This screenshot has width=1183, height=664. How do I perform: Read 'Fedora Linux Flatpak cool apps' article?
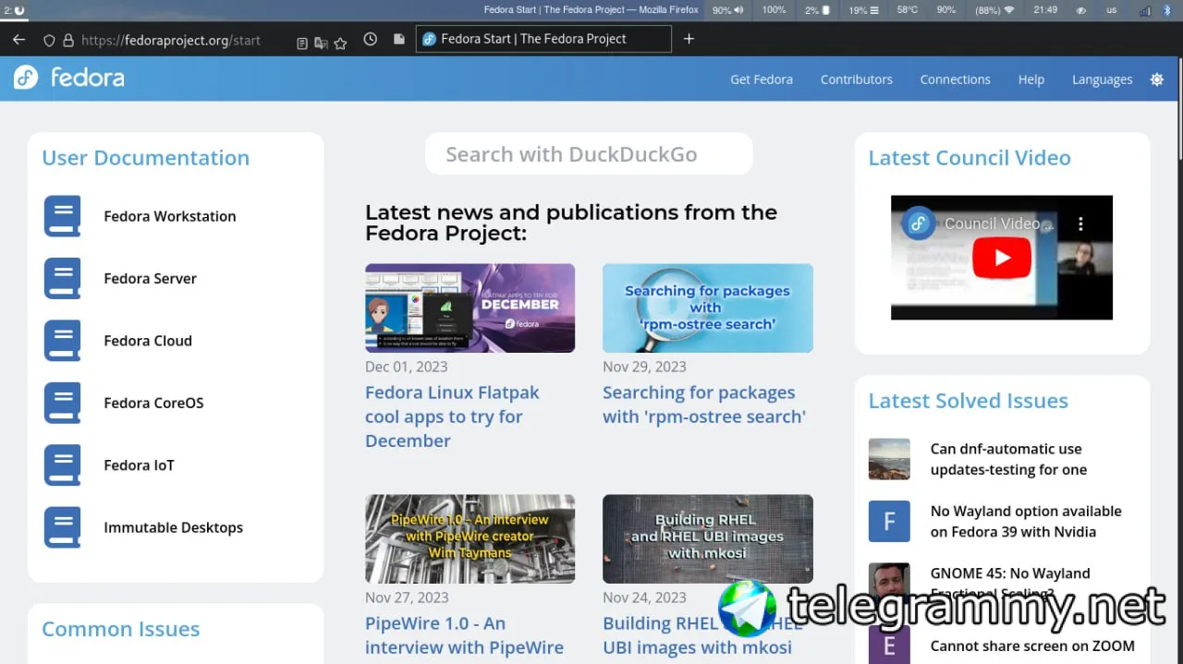coord(452,417)
